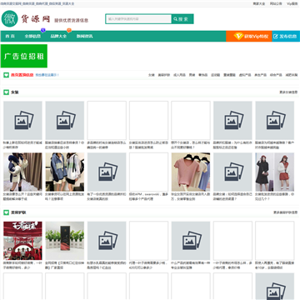The height and width of the screenshot is (300, 300).
Task: Click the green 广告位招租 ad banner
Action: 24,56
